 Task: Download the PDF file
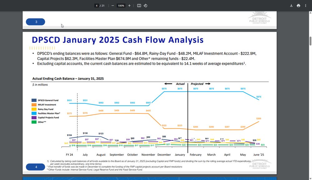(291, 6)
